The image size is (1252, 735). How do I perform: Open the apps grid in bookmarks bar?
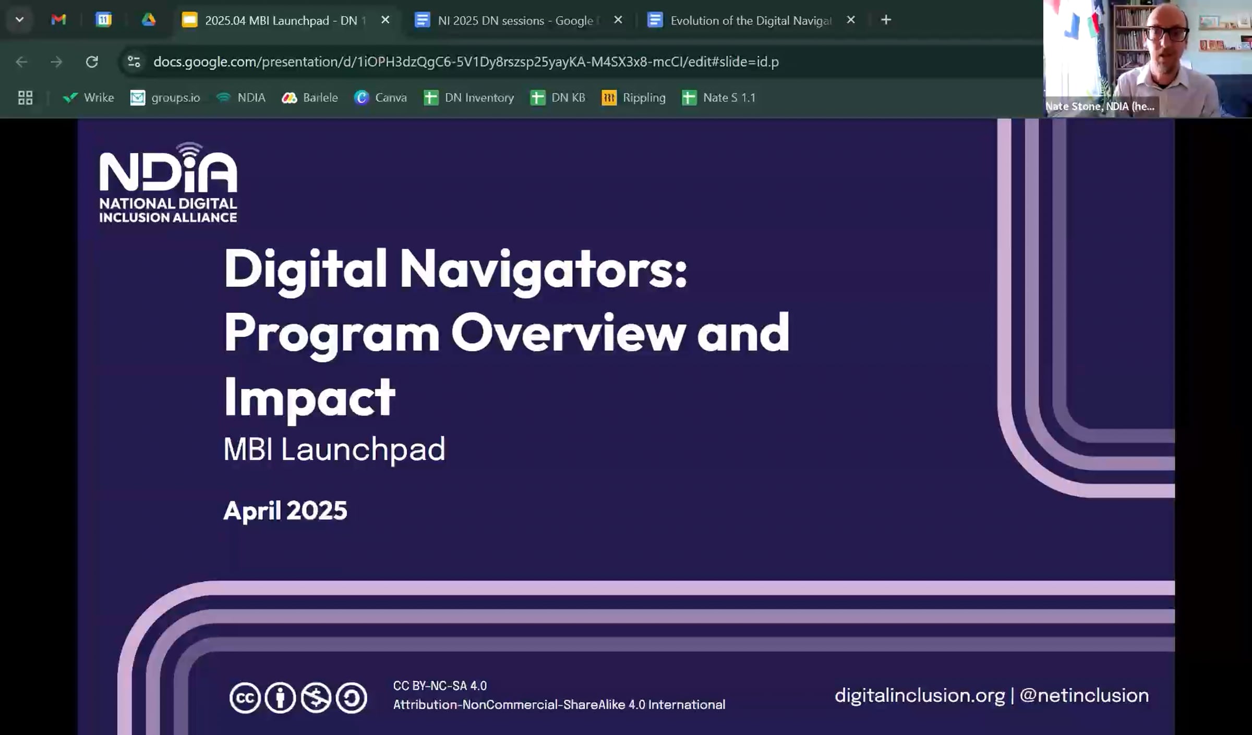coord(25,97)
